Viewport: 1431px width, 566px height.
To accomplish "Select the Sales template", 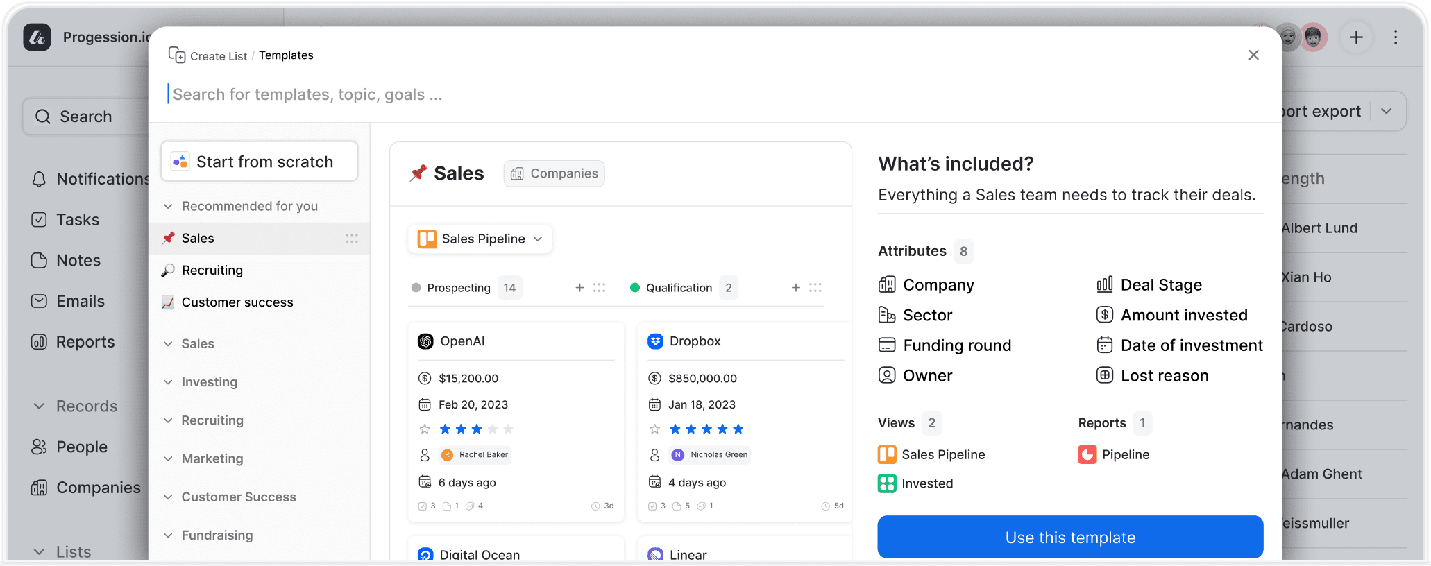I will [260, 239].
